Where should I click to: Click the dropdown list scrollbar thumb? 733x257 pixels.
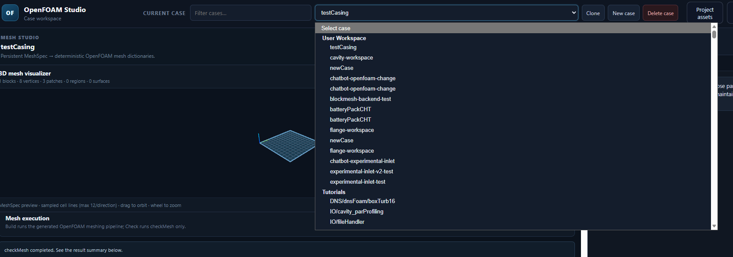(x=714, y=34)
